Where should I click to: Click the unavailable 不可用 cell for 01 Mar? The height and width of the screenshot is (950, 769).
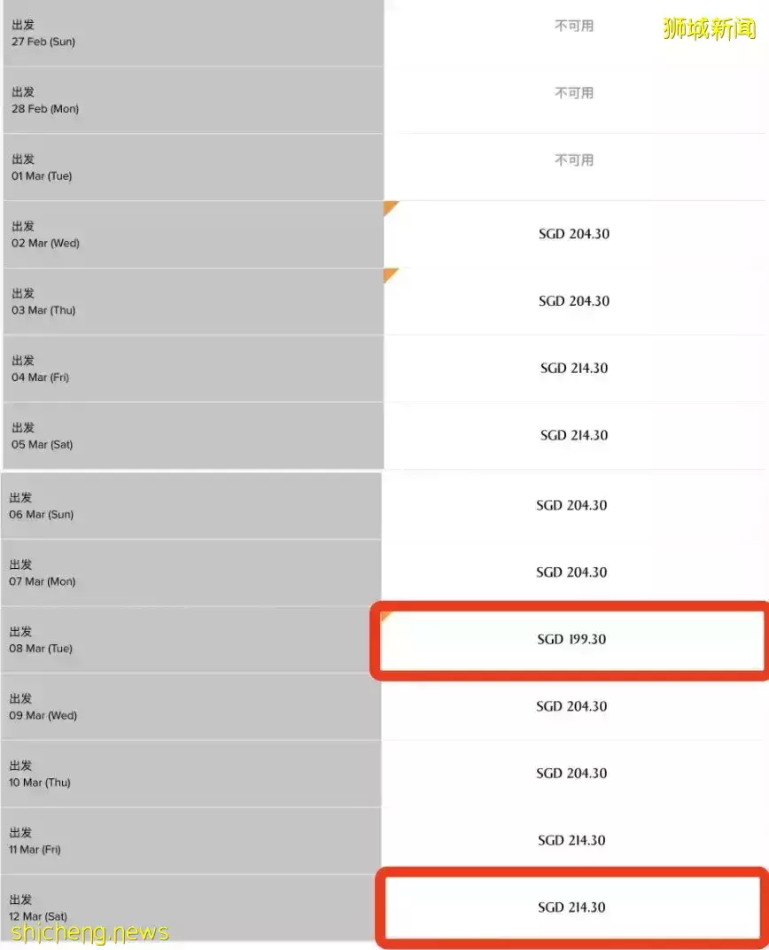point(574,160)
